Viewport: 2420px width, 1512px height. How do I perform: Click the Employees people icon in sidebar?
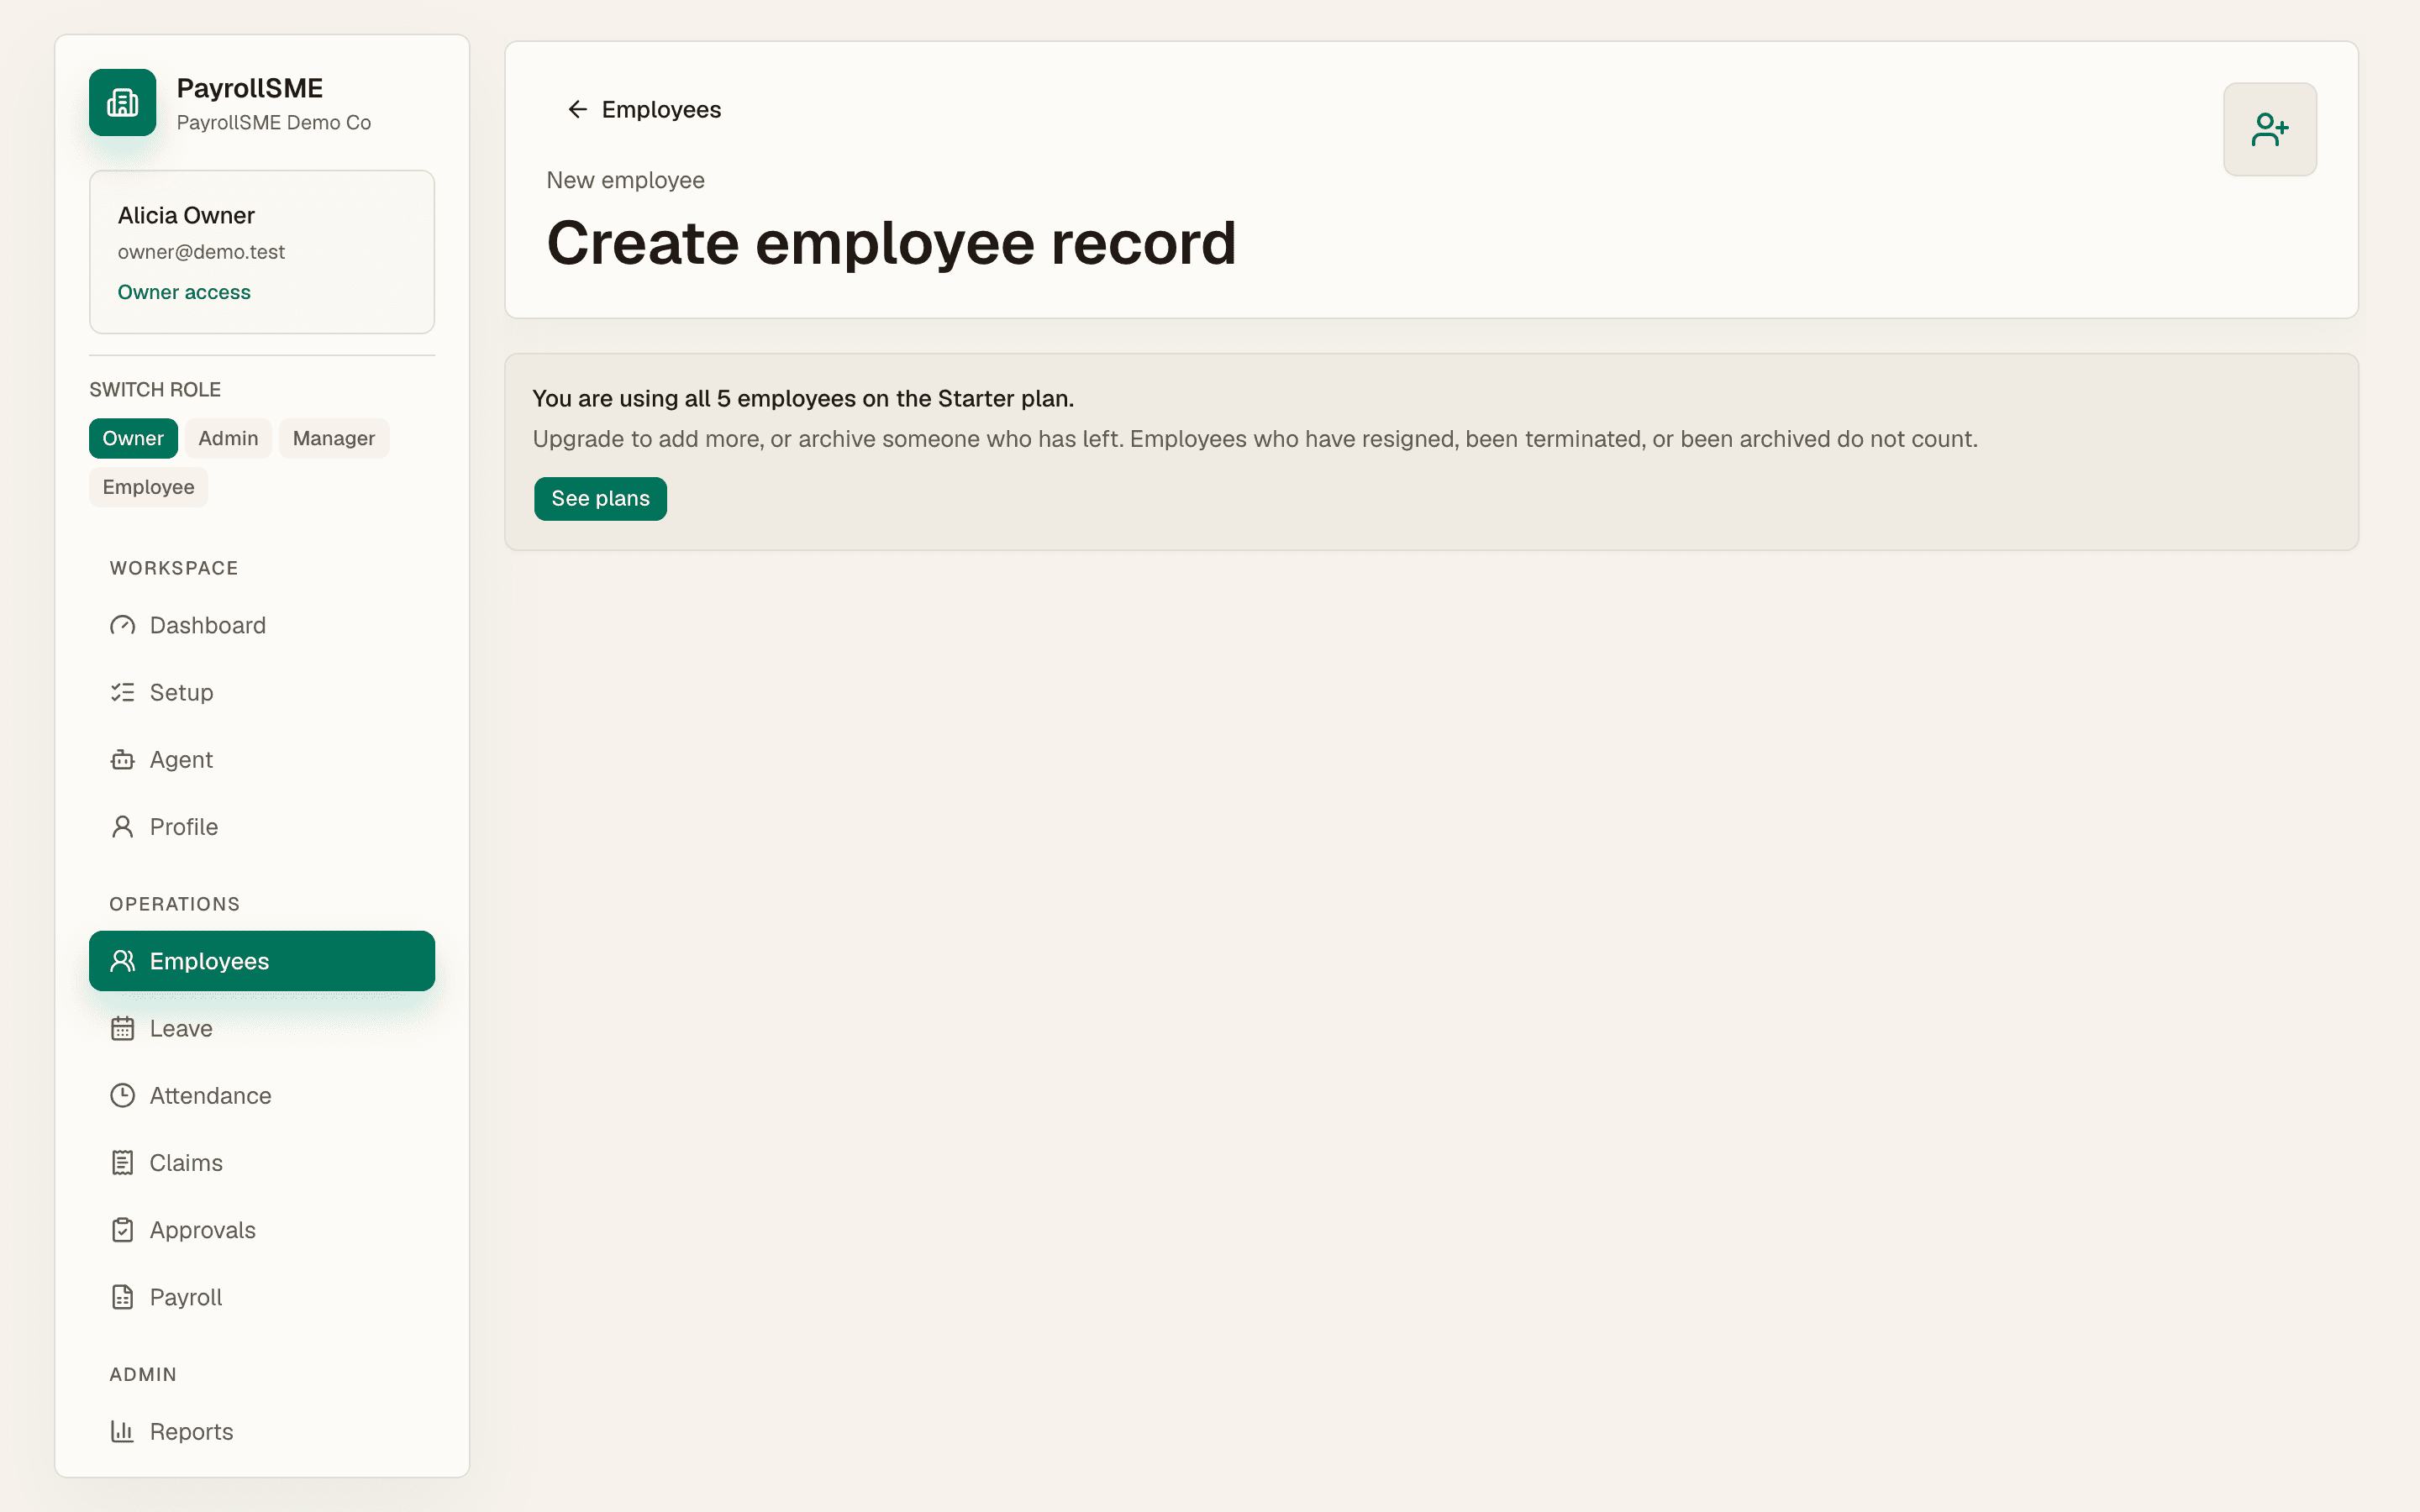(122, 961)
